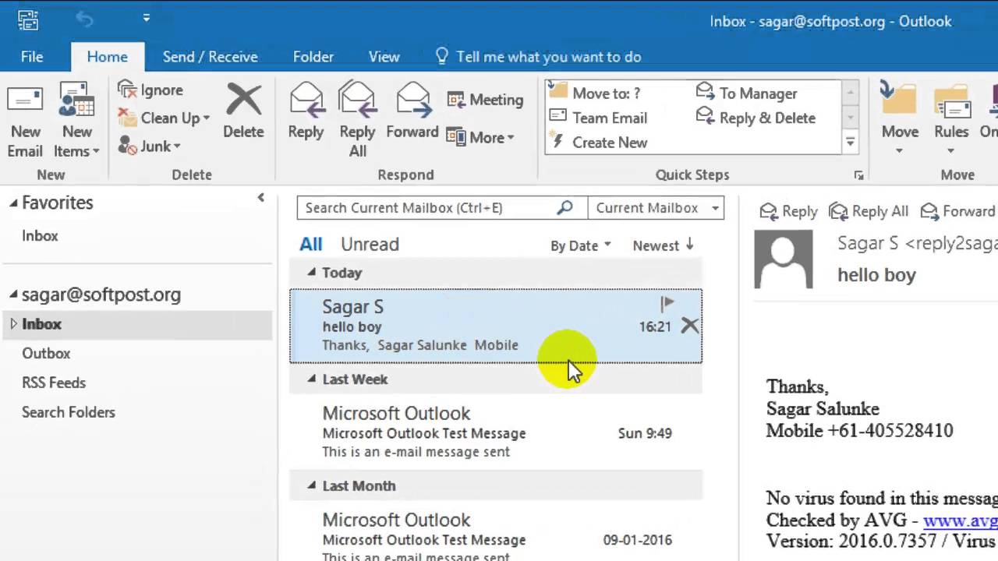Click the sender avatar picture

click(784, 259)
